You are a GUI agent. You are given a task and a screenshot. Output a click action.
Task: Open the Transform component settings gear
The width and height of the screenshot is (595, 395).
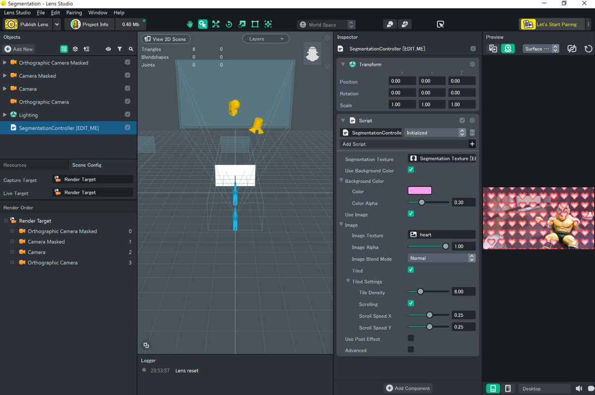point(472,64)
